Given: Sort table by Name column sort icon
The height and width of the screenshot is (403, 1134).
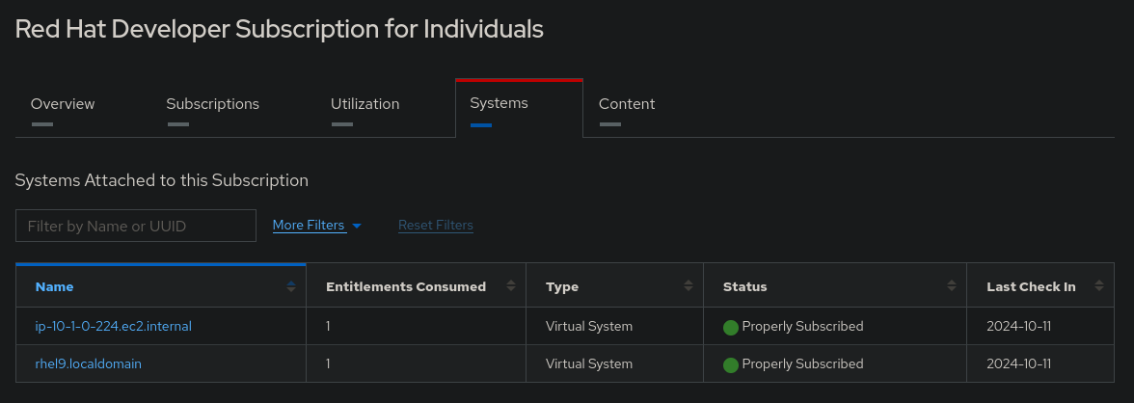Looking at the screenshot, I should (291, 286).
